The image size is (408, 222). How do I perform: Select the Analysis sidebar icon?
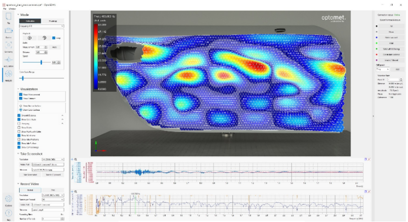(8, 75)
